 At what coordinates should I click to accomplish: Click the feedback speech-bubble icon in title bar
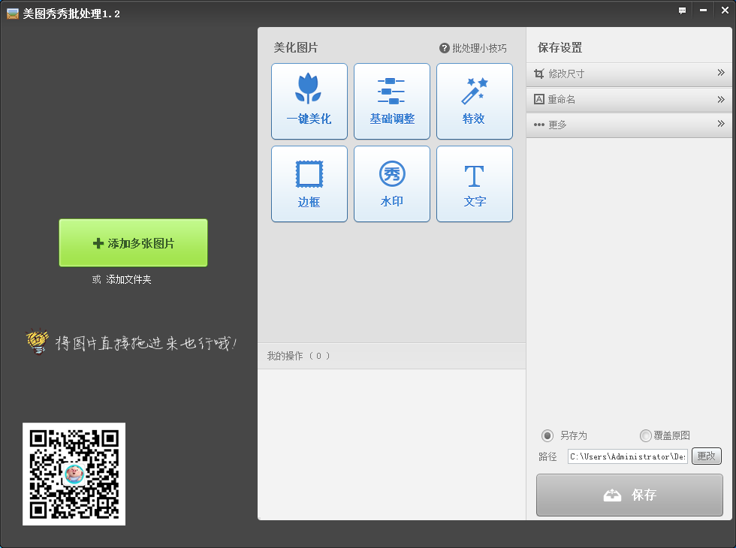point(682,11)
